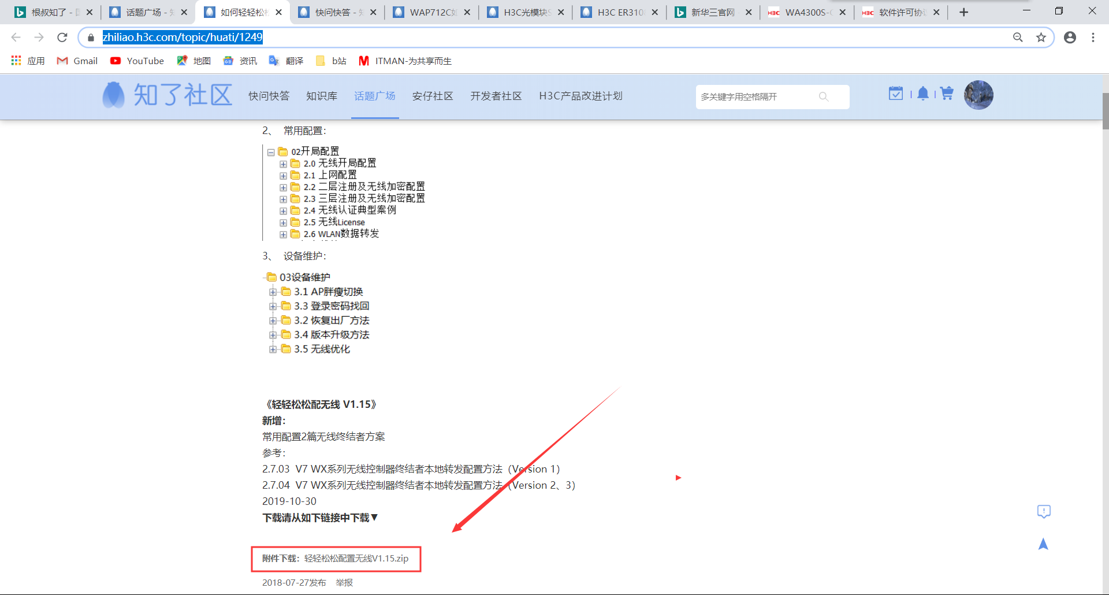The image size is (1109, 595).
Task: Bookmark this page with the star icon
Action: (x=1041, y=38)
